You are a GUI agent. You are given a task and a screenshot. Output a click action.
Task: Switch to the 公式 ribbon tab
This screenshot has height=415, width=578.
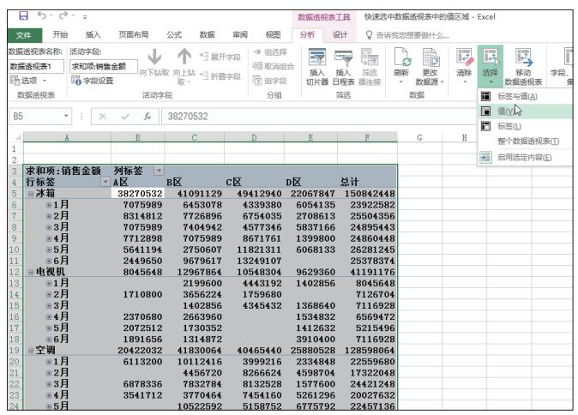point(174,34)
